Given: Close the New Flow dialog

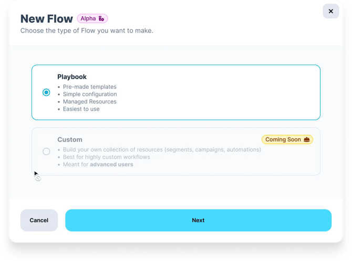Looking at the screenshot, I should pyautogui.click(x=330, y=11).
